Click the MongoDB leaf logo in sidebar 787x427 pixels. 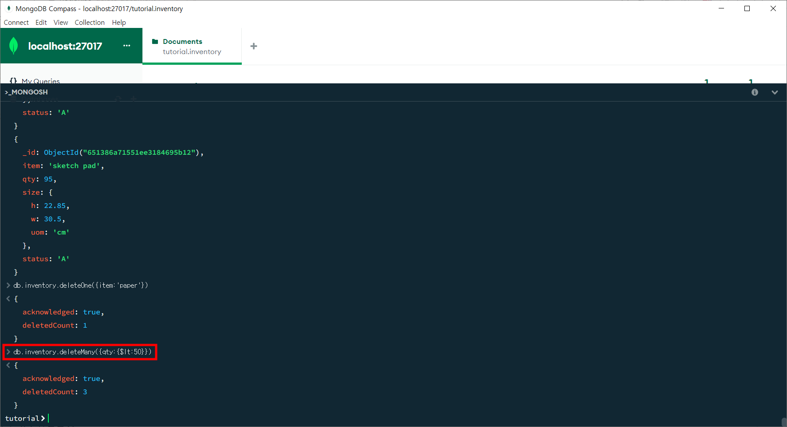14,46
